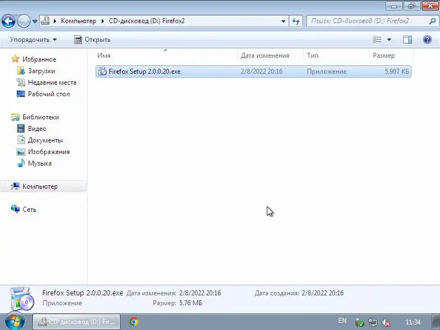The width and height of the screenshot is (440, 330).
Task: Click details pane installer thumbnail
Action: [22, 299]
